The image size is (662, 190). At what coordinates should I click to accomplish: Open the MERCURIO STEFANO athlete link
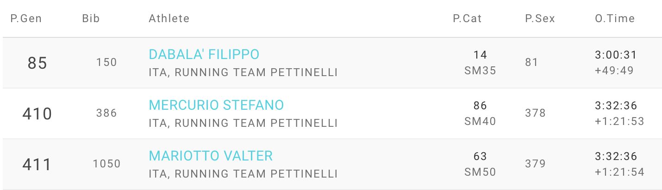(216, 106)
